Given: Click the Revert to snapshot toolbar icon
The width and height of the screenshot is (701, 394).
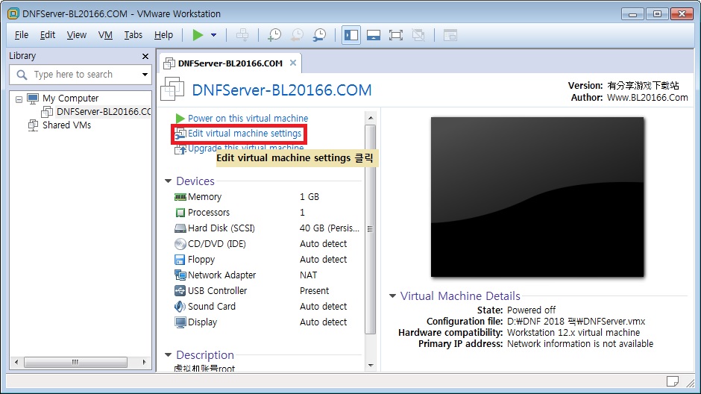Looking at the screenshot, I should click(297, 35).
